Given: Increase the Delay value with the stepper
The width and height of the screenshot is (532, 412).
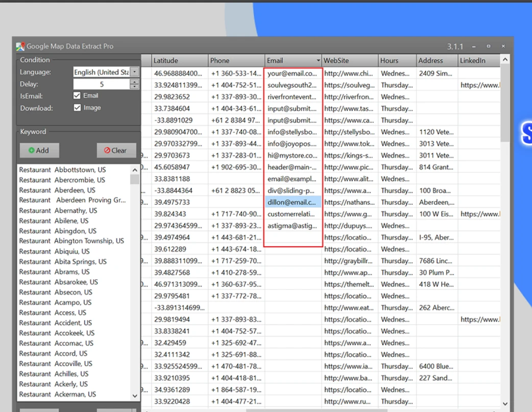Looking at the screenshot, I should (135, 82).
